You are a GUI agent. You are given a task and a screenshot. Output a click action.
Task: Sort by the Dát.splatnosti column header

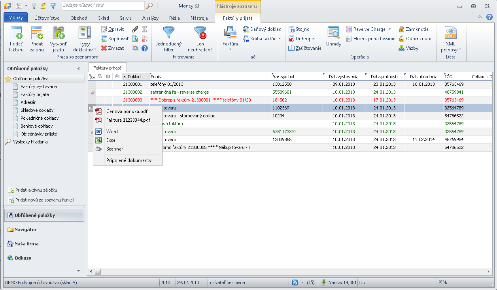point(384,76)
